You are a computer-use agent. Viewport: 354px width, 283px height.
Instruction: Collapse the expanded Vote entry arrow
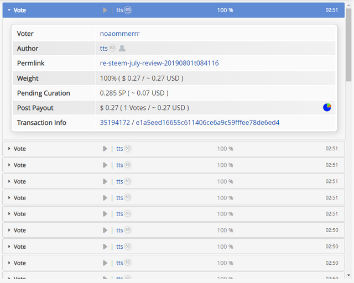[x=9, y=10]
